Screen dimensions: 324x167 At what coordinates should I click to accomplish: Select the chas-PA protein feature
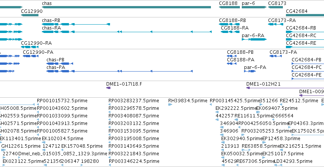120,71
